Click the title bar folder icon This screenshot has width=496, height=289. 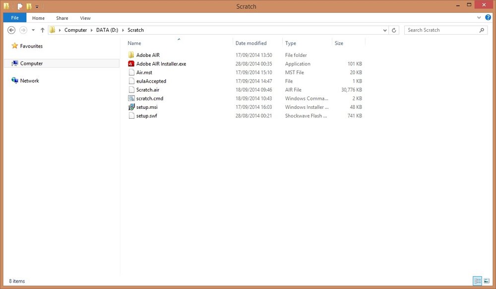[x=6, y=6]
